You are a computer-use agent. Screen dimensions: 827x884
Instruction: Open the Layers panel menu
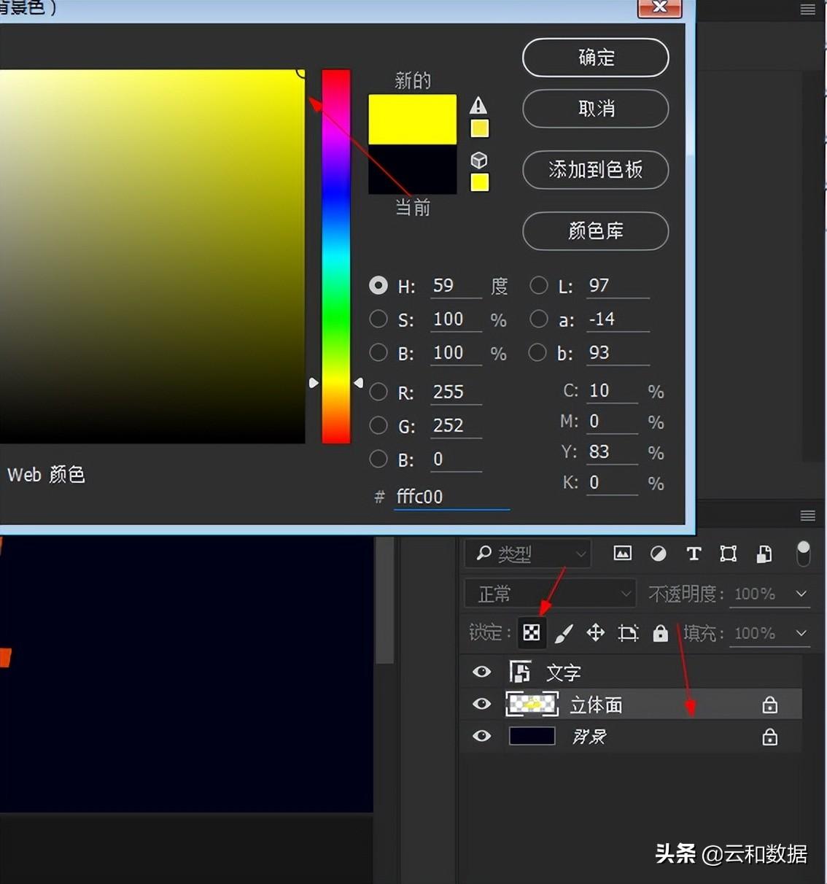(807, 516)
